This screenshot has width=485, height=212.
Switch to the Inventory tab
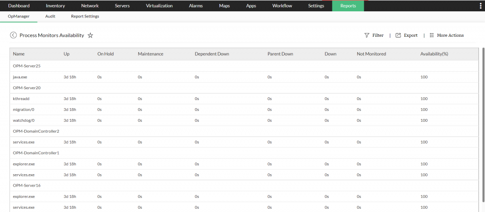click(x=55, y=6)
